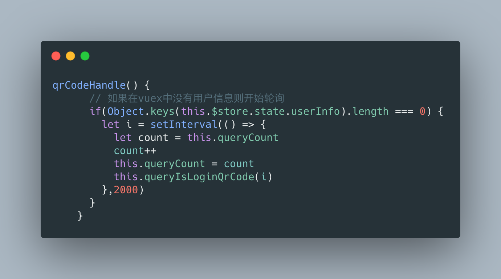Click the setInterval function call
The height and width of the screenshot is (279, 501).
click(184, 124)
